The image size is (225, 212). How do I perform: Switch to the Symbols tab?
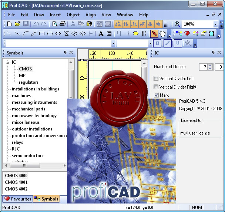46,199
